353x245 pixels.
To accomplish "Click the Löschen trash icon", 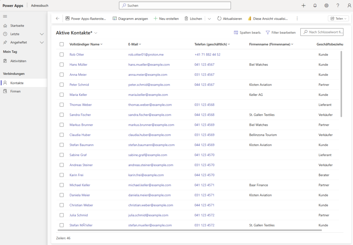I will click(x=186, y=18).
